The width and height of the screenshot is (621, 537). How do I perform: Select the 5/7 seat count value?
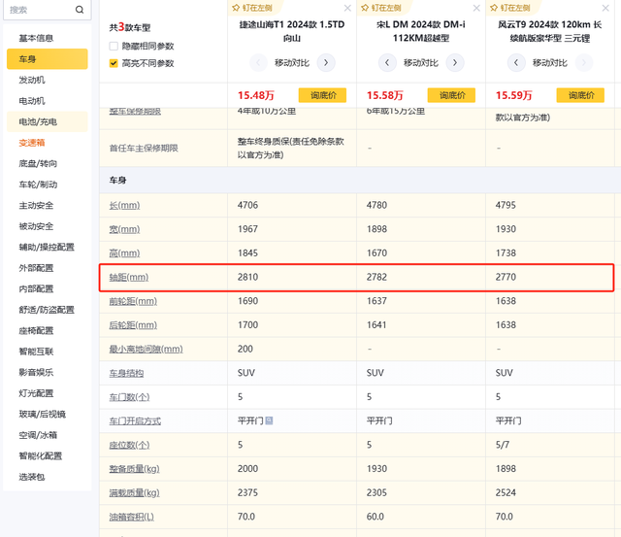[x=503, y=445]
